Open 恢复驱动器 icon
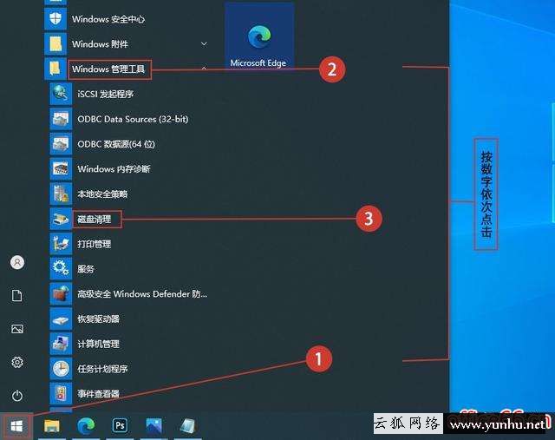Screen dimensions: 555x440 click(61, 319)
